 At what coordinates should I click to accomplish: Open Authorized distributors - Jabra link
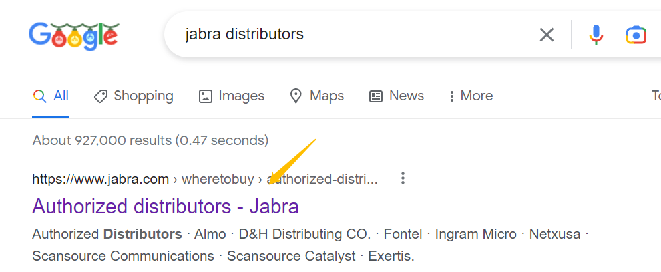point(166,207)
